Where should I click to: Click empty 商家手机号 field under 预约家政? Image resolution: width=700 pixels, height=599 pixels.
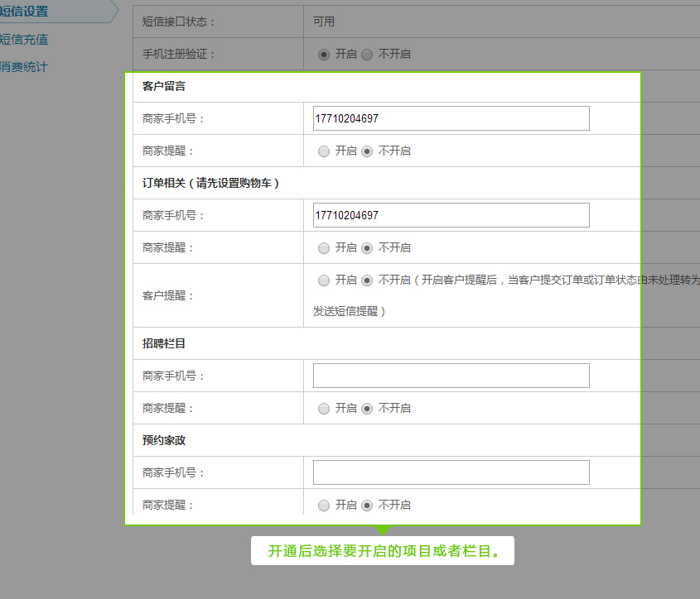(451, 472)
